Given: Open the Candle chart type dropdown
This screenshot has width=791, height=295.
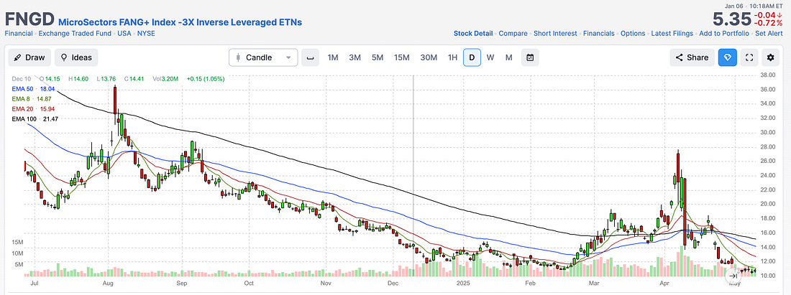Looking at the screenshot, I should pyautogui.click(x=263, y=57).
